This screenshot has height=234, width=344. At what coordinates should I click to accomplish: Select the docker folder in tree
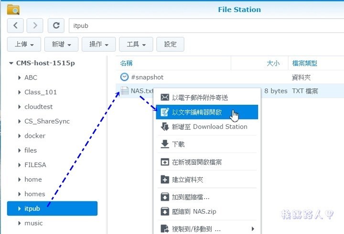[35, 136]
